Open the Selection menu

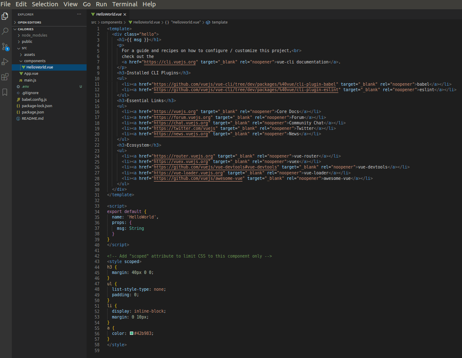click(45, 4)
